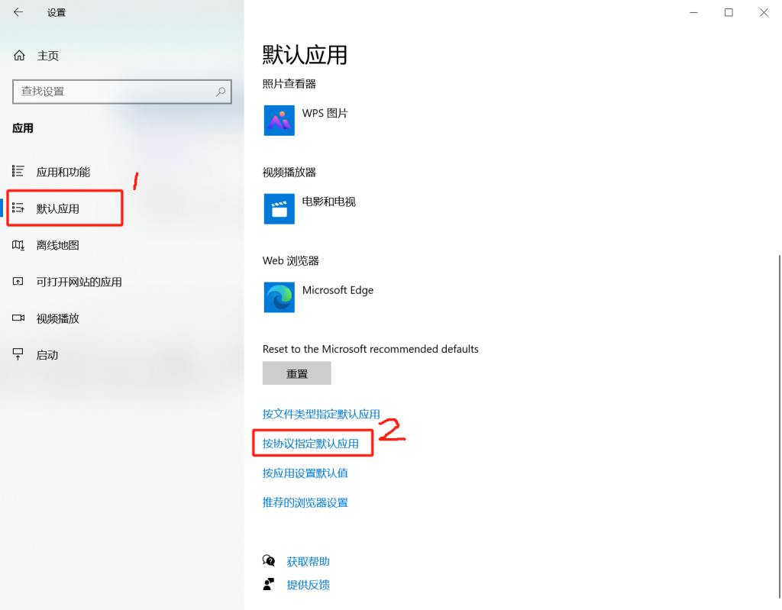Viewport: 782px width, 610px height.
Task: Open 可打开网站的应用 page
Action: [79, 282]
